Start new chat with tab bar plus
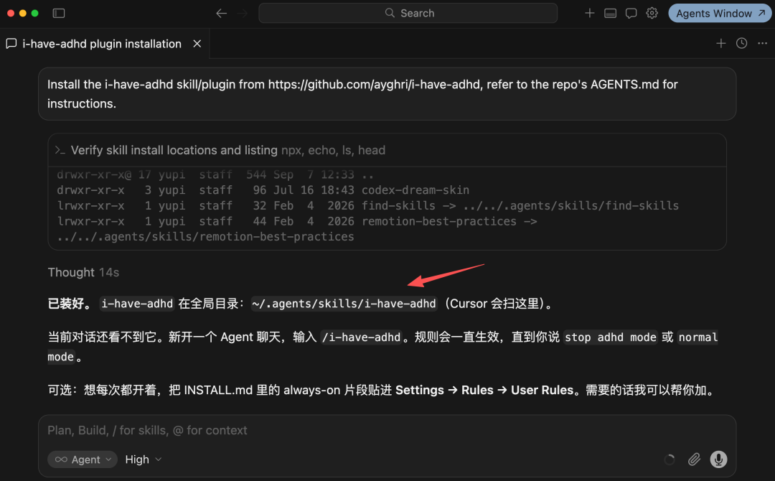 pyautogui.click(x=720, y=44)
